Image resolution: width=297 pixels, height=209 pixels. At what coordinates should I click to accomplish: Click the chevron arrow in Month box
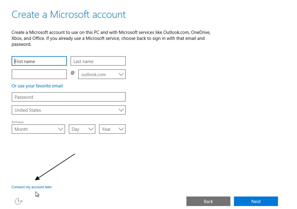[x=61, y=129]
